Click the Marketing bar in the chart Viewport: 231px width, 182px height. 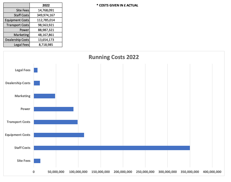click(x=44, y=96)
